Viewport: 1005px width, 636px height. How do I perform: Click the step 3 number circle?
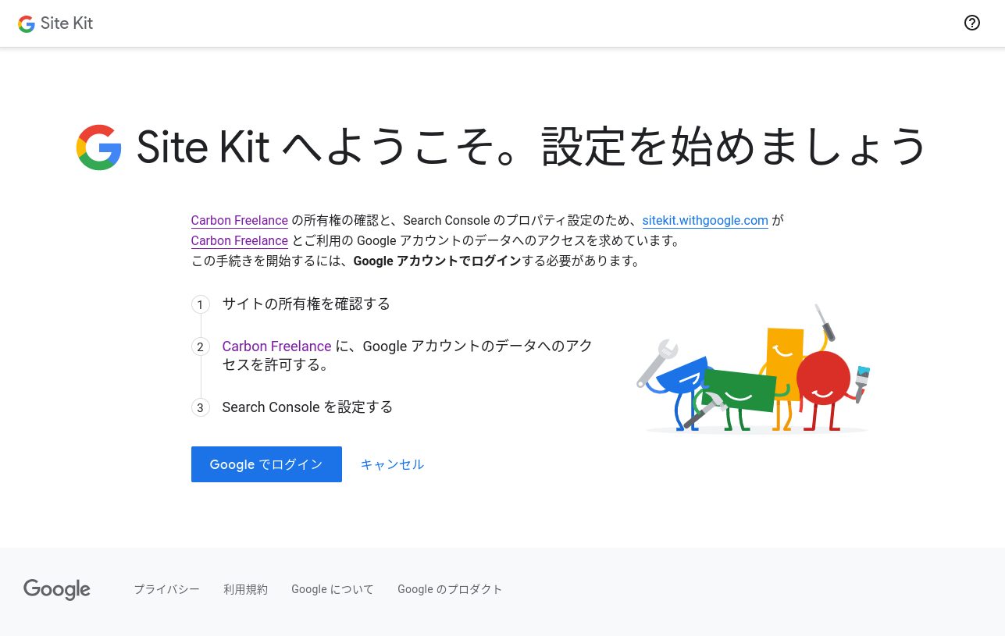pyautogui.click(x=201, y=407)
